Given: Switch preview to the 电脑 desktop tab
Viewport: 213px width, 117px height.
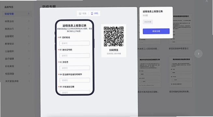Looking at the screenshot, I should point(83,13).
